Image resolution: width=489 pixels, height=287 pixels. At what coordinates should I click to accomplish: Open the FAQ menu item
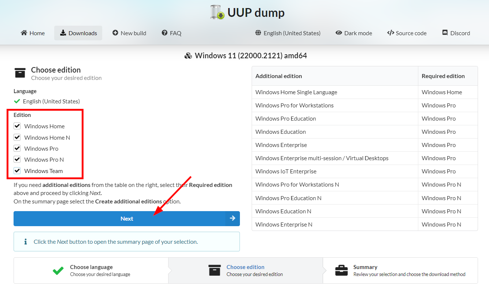[171, 33]
